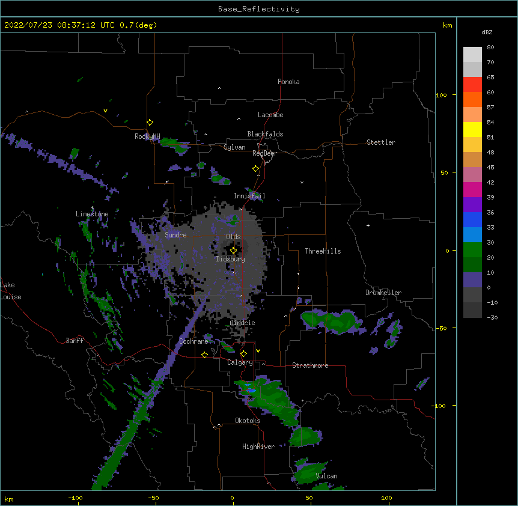The image size is (518, 506).
Task: Select the white 70-80 dBZ legend swatch
Action: (x=472, y=55)
